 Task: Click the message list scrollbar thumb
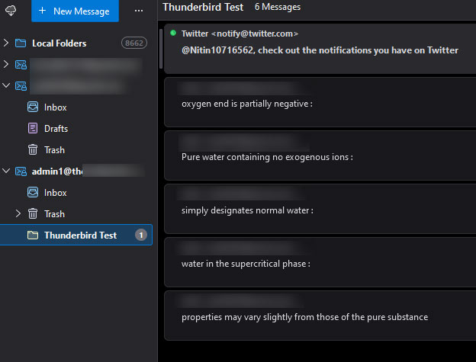pyautogui.click(x=161, y=49)
